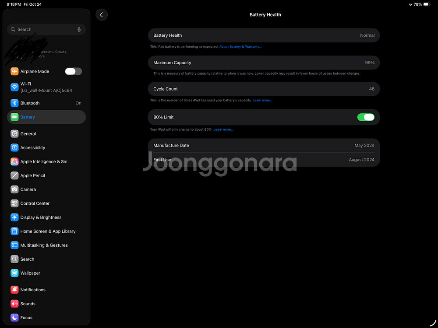Viewport: 438px width, 328px height.
Task: Tap the Wi-Fi settings icon
Action: coord(14,87)
